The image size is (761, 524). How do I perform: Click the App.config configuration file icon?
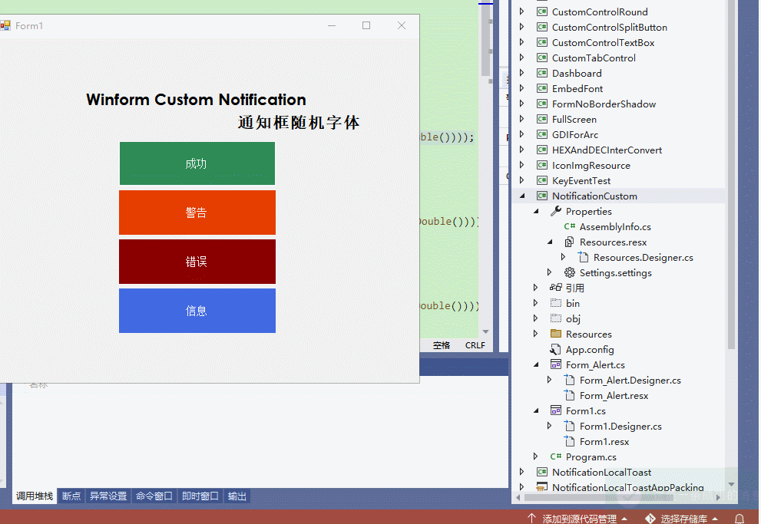click(554, 349)
